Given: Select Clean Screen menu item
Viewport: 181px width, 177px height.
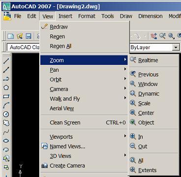Looking at the screenshot, I should (84, 122).
